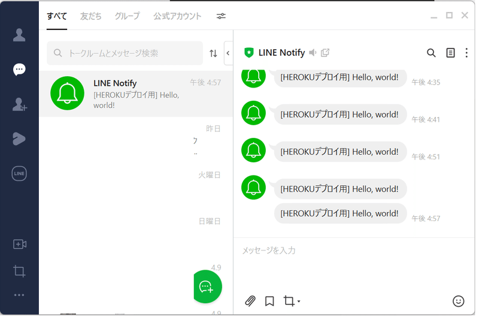This screenshot has height=323, width=479.
Task: Focus the トークルームとメッセージ検索 search field
Action: [x=125, y=53]
